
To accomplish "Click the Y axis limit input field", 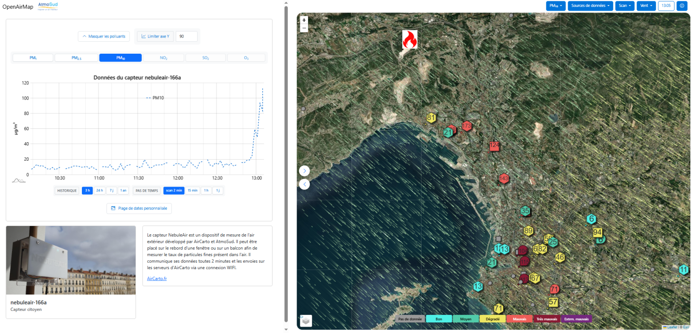I will point(186,36).
